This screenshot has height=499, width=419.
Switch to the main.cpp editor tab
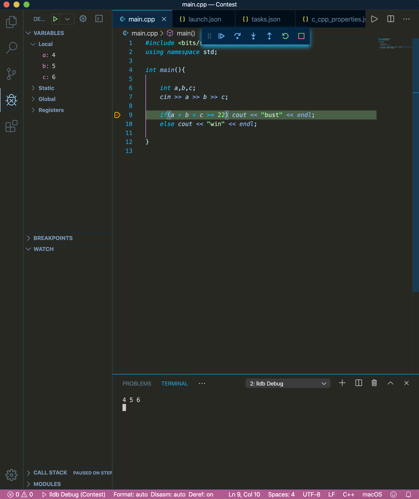[x=141, y=19]
